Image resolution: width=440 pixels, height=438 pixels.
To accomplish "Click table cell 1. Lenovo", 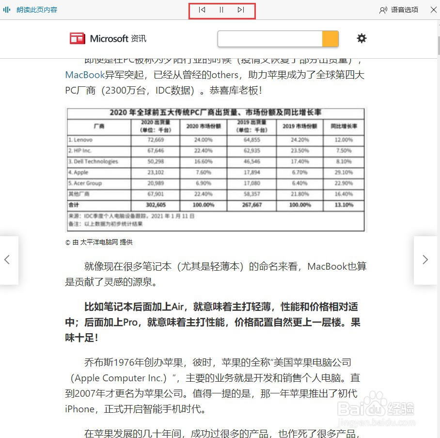I will 99,140.
